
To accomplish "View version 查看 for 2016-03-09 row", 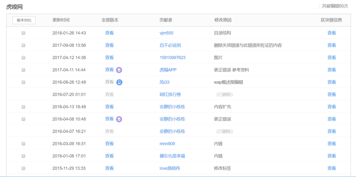I will pos(109,144).
